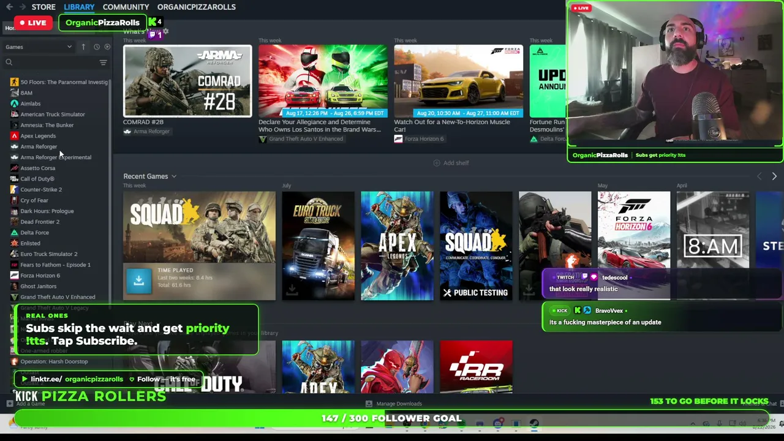This screenshot has height=441, width=784.
Task: Select Cry of Fear in the list
Action: [34, 200]
